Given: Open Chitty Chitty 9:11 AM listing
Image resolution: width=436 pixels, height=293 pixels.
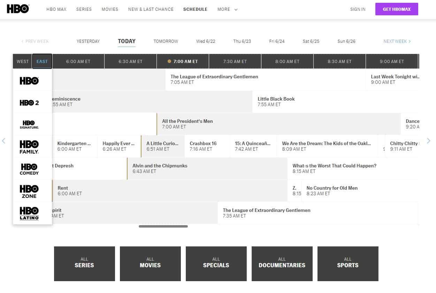Looking at the screenshot, I should tap(401, 146).
